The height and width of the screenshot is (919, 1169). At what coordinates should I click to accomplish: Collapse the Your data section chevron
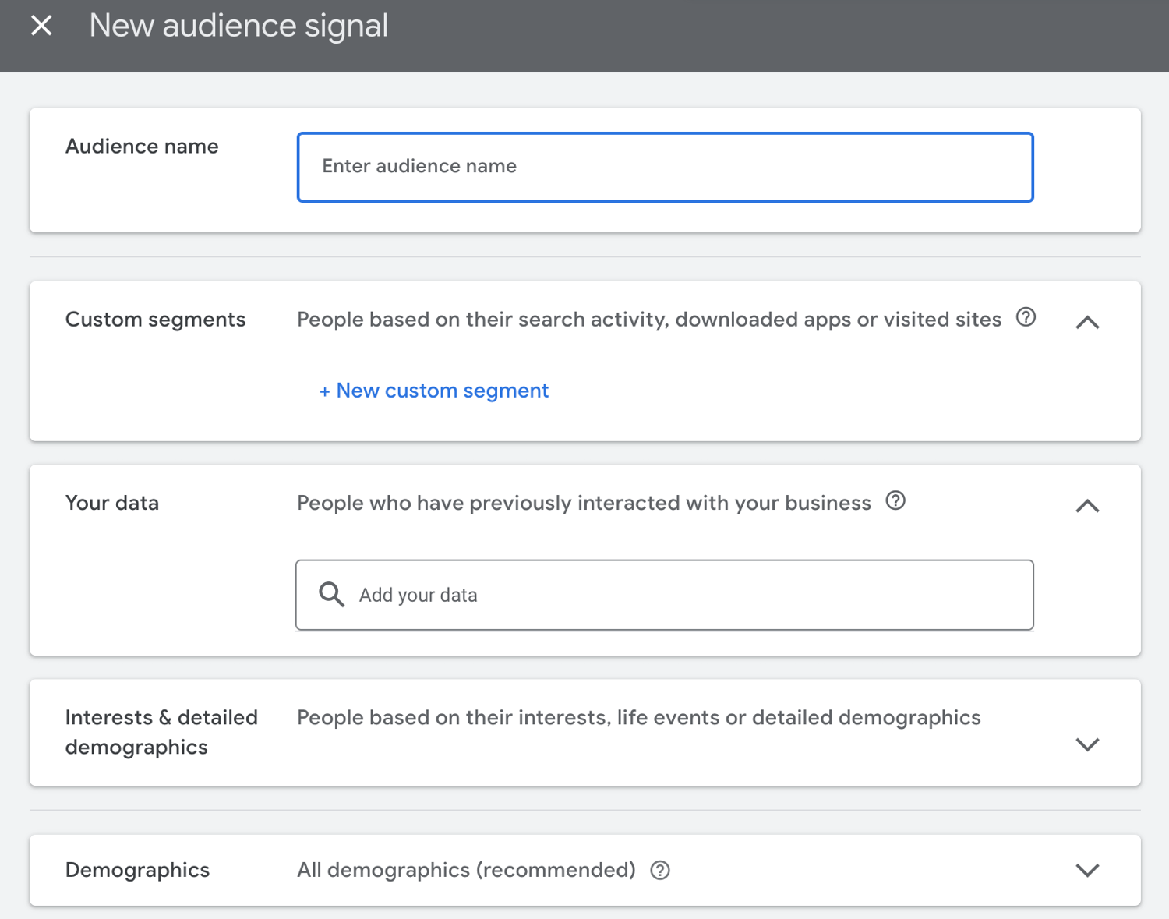[1086, 506]
